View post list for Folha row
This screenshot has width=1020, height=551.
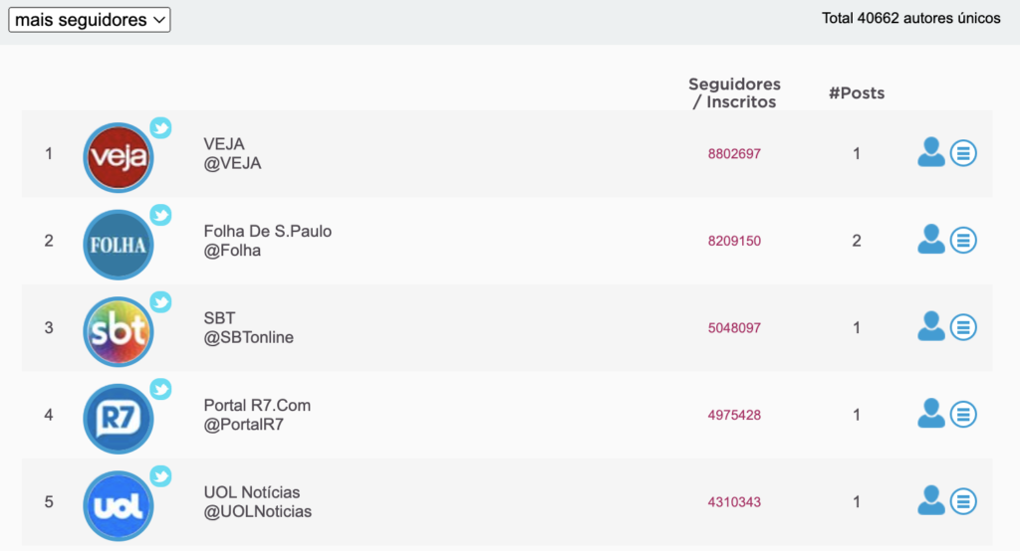click(x=963, y=241)
